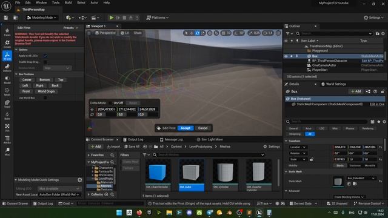Activate the viewport translate tool
The image size is (388, 218).
192,33
